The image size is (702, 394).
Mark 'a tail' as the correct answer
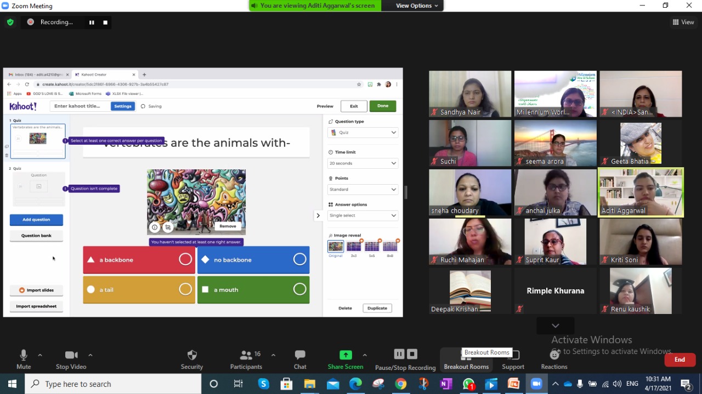click(x=185, y=289)
